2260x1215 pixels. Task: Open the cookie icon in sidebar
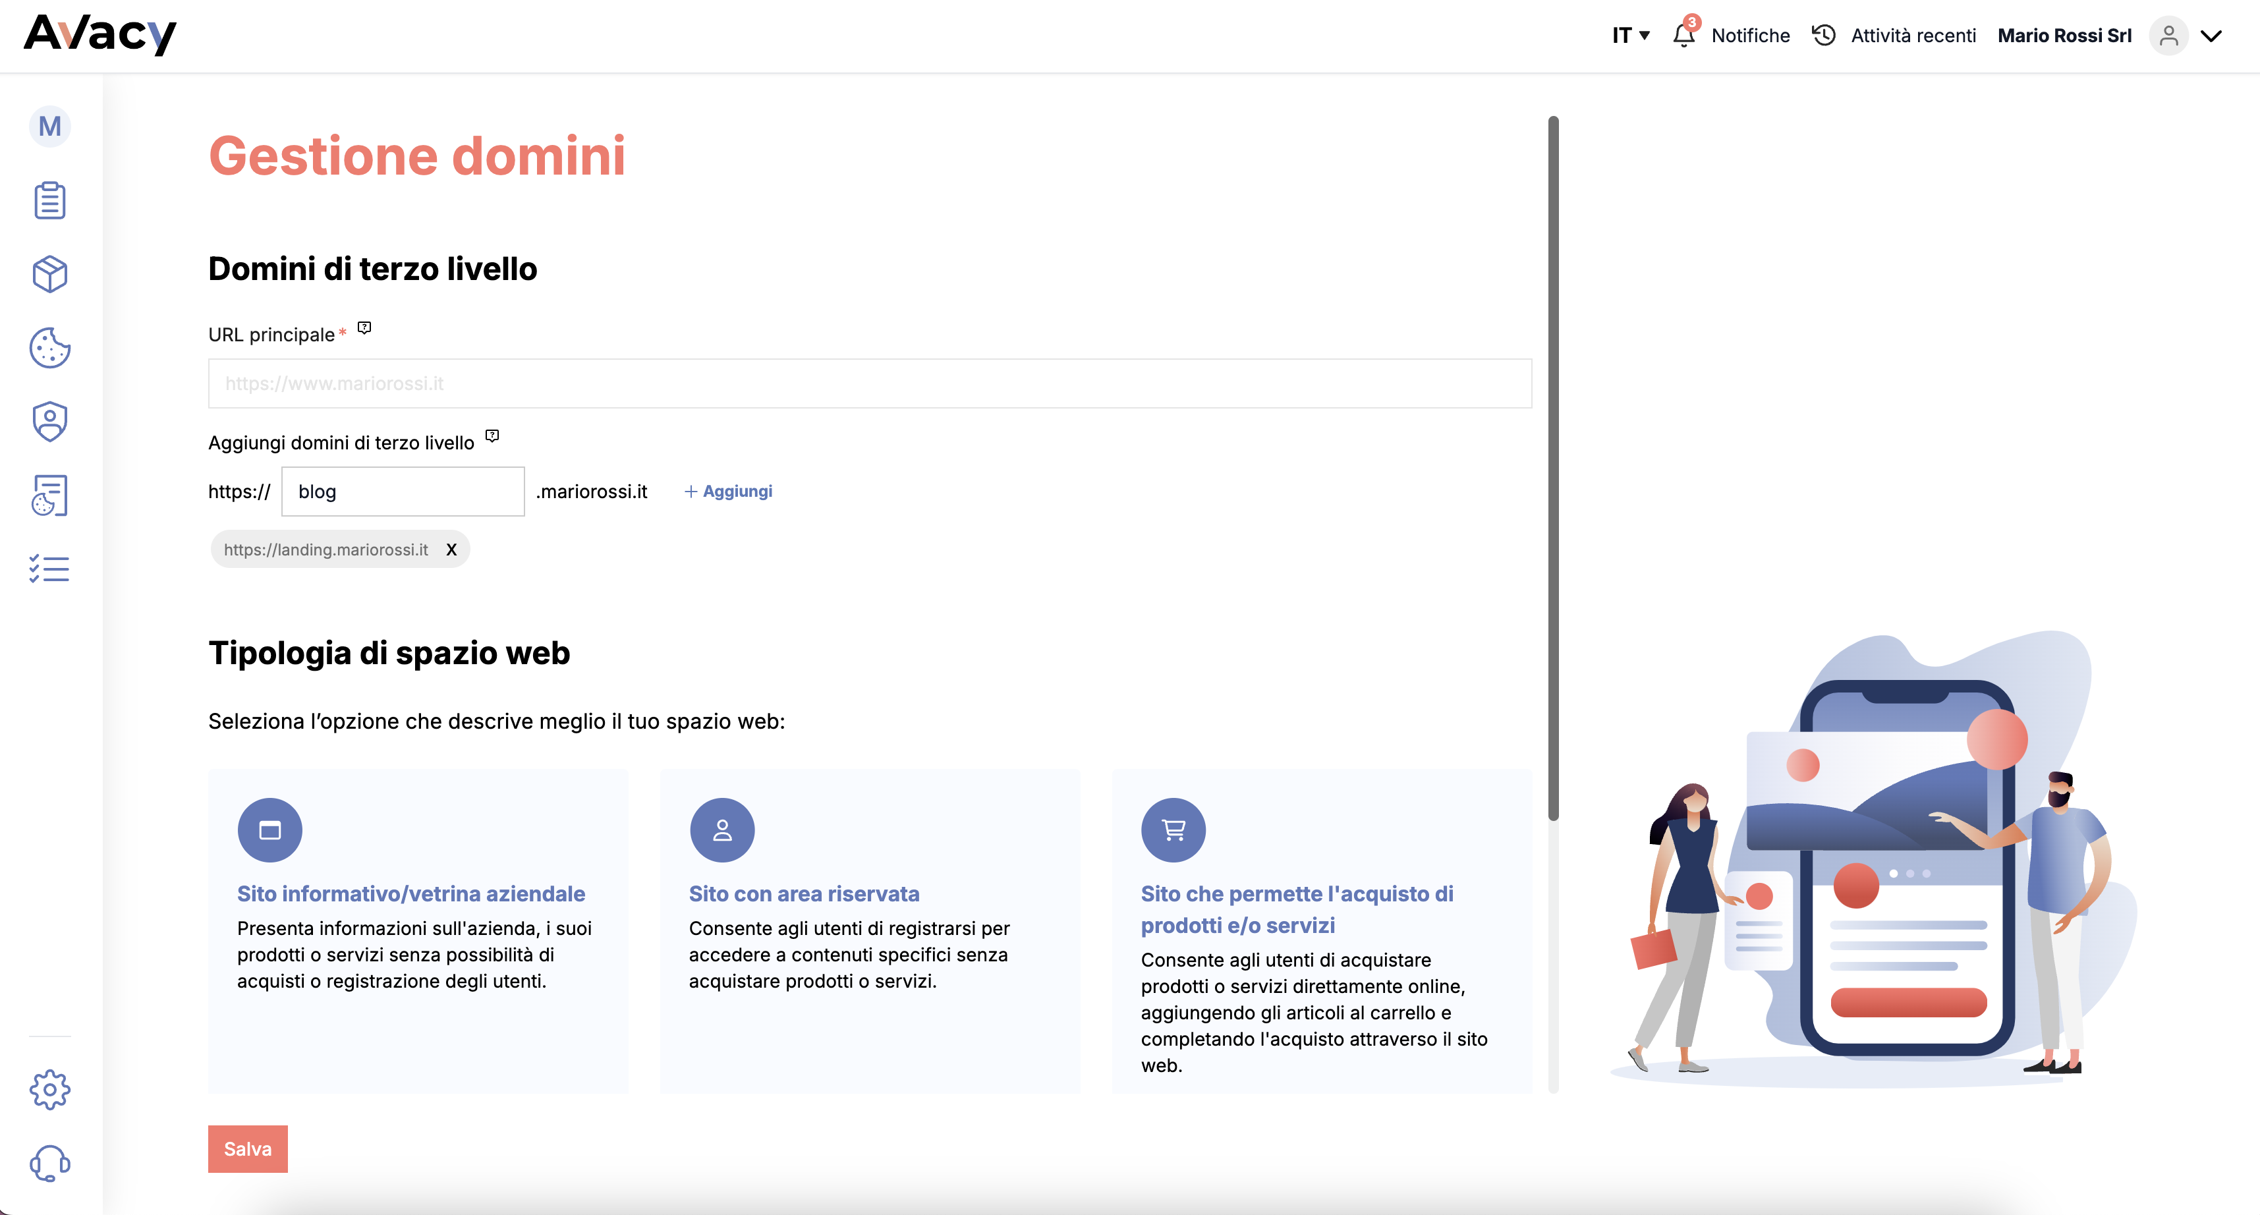pyautogui.click(x=50, y=349)
